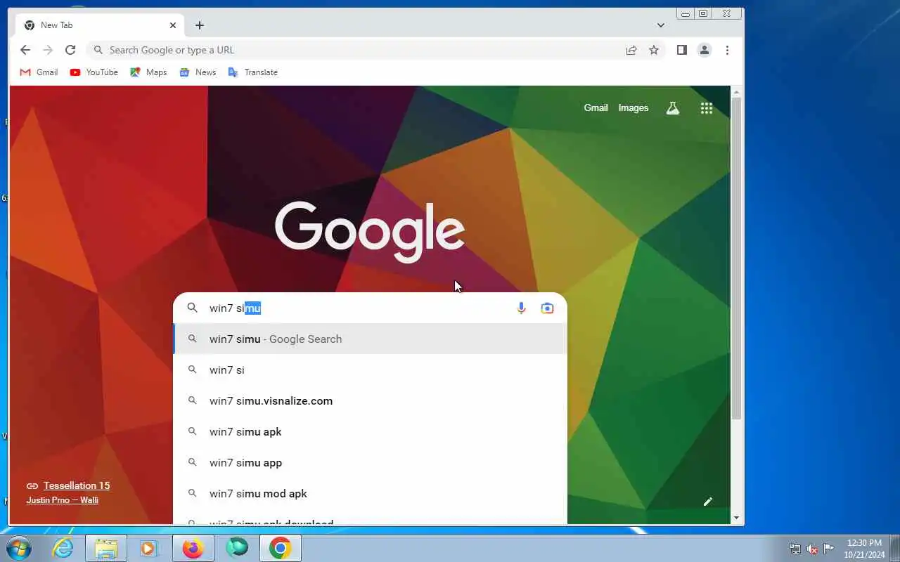Launch Internet Explorer from taskbar
900x562 pixels.
pyautogui.click(x=63, y=548)
